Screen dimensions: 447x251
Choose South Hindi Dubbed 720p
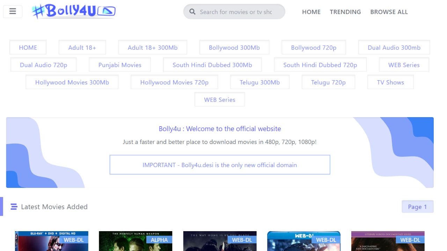pyautogui.click(x=320, y=65)
